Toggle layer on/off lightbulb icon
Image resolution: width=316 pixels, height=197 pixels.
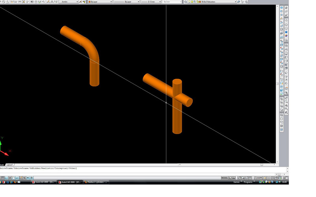pos(189,2)
